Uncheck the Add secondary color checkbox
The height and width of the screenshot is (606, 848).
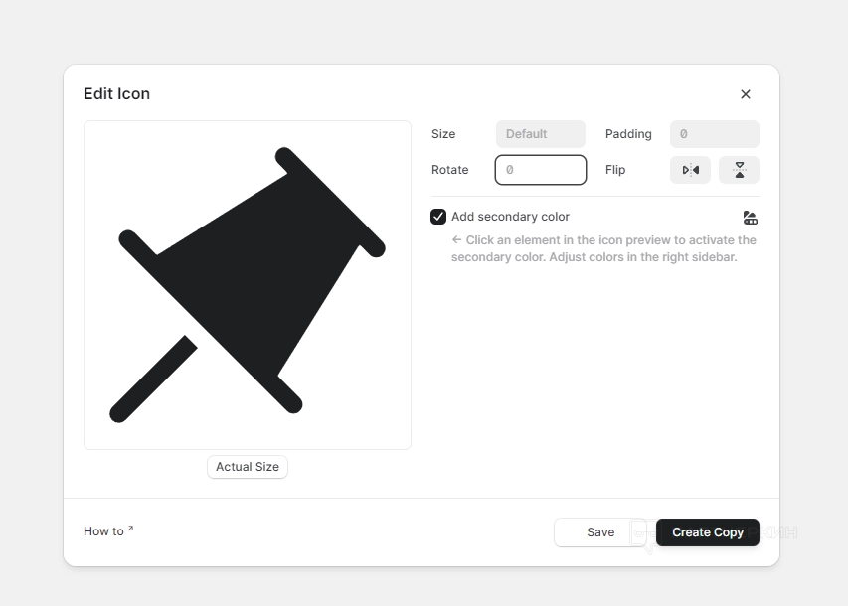pyautogui.click(x=438, y=217)
